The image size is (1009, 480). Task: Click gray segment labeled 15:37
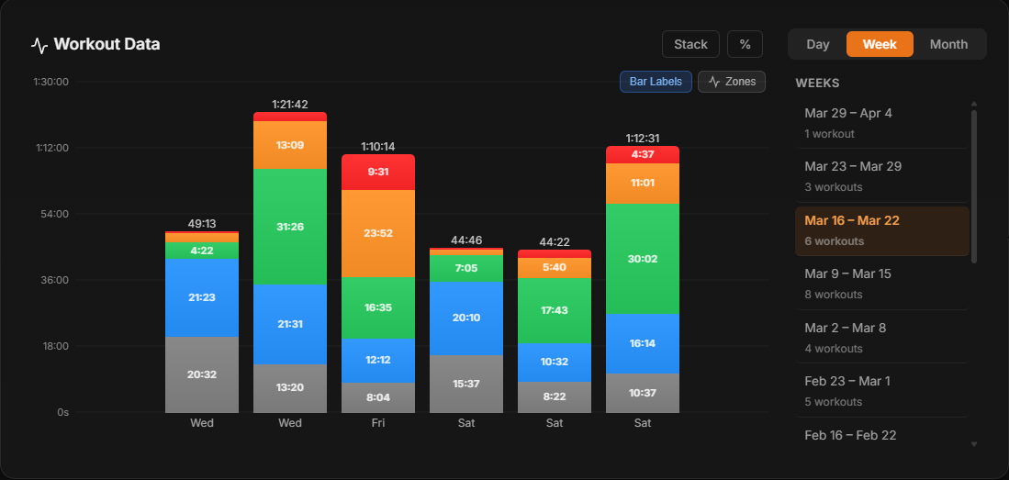pos(466,384)
